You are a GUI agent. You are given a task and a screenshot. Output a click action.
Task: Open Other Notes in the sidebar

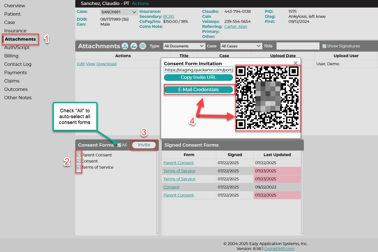point(18,98)
